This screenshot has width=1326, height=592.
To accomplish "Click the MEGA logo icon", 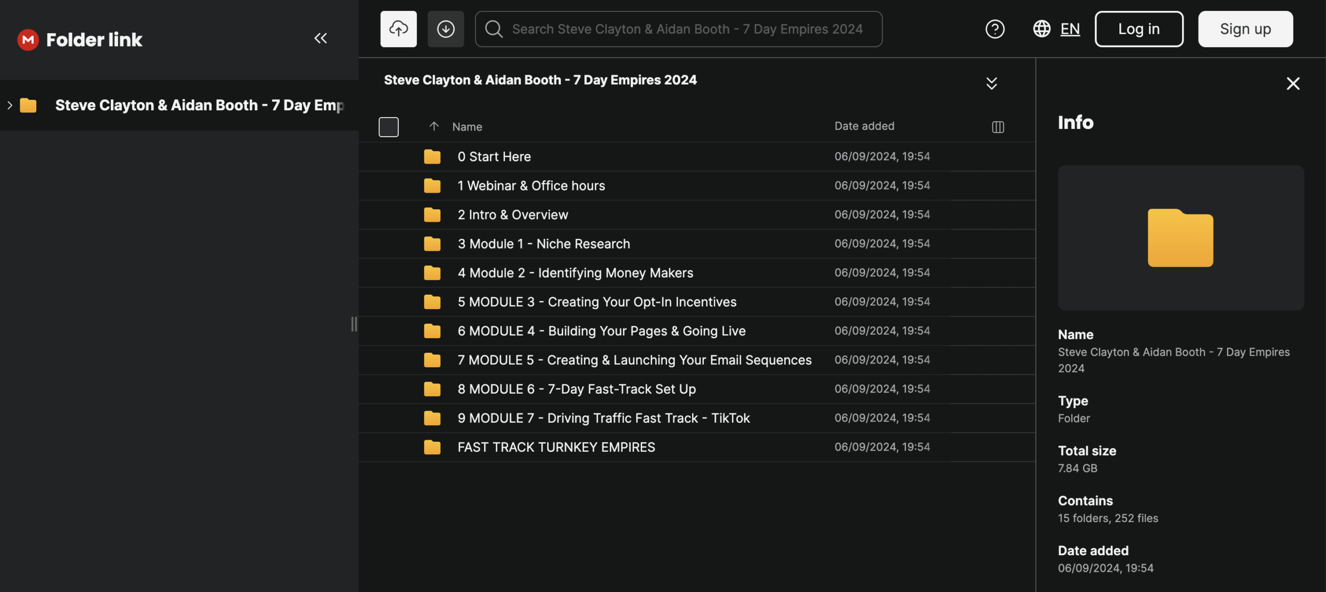I will [28, 39].
